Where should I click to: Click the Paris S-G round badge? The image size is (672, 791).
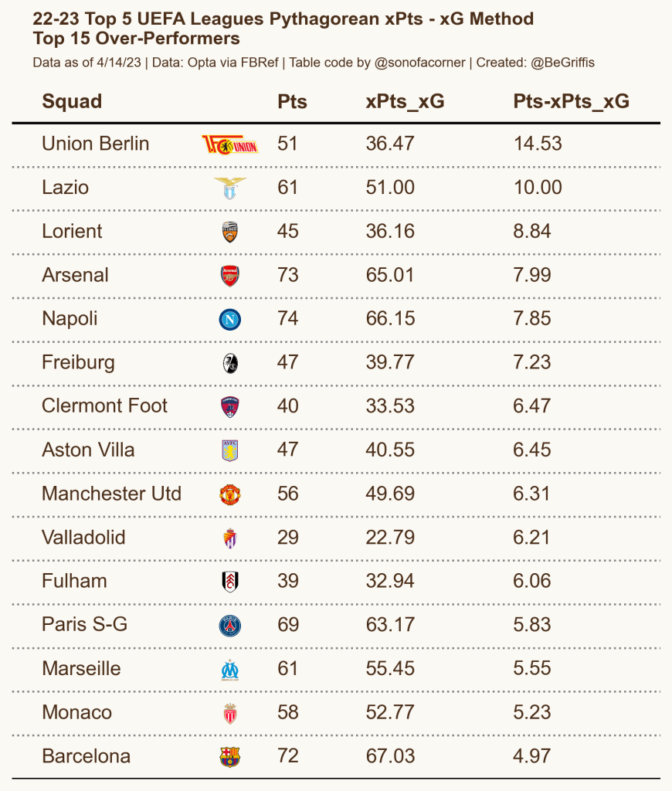229,625
